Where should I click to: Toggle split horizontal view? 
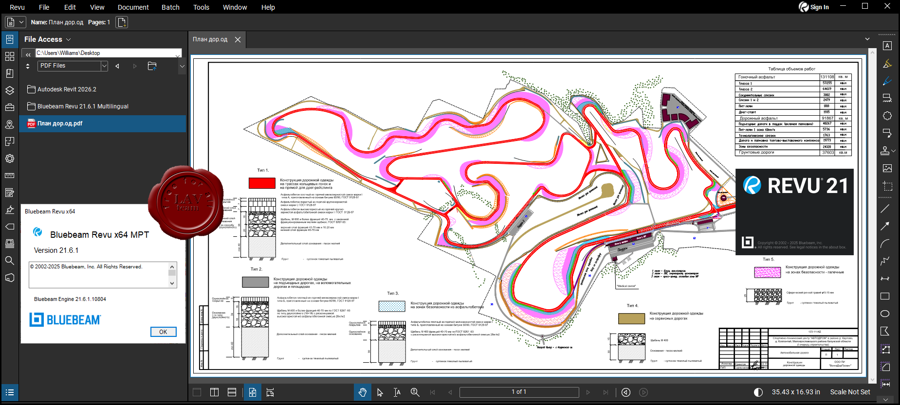point(232,392)
